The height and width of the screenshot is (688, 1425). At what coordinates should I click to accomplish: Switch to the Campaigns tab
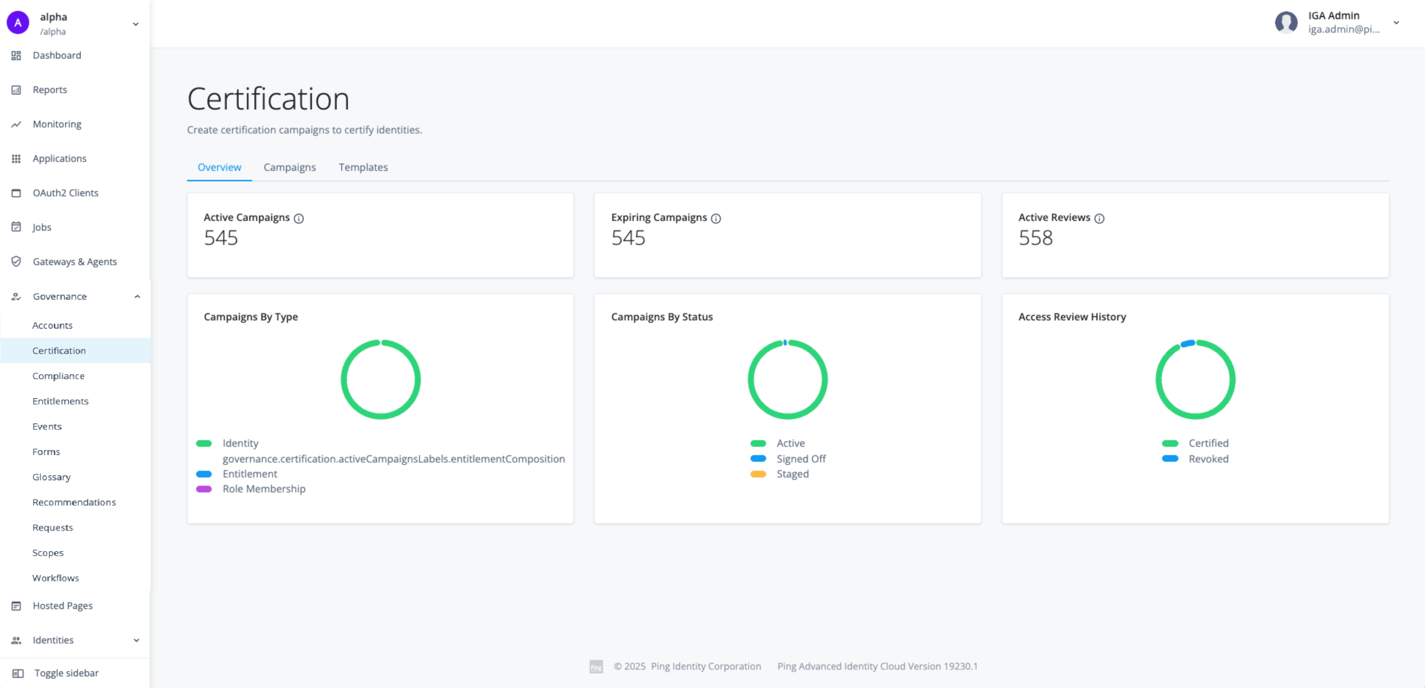pyautogui.click(x=289, y=167)
